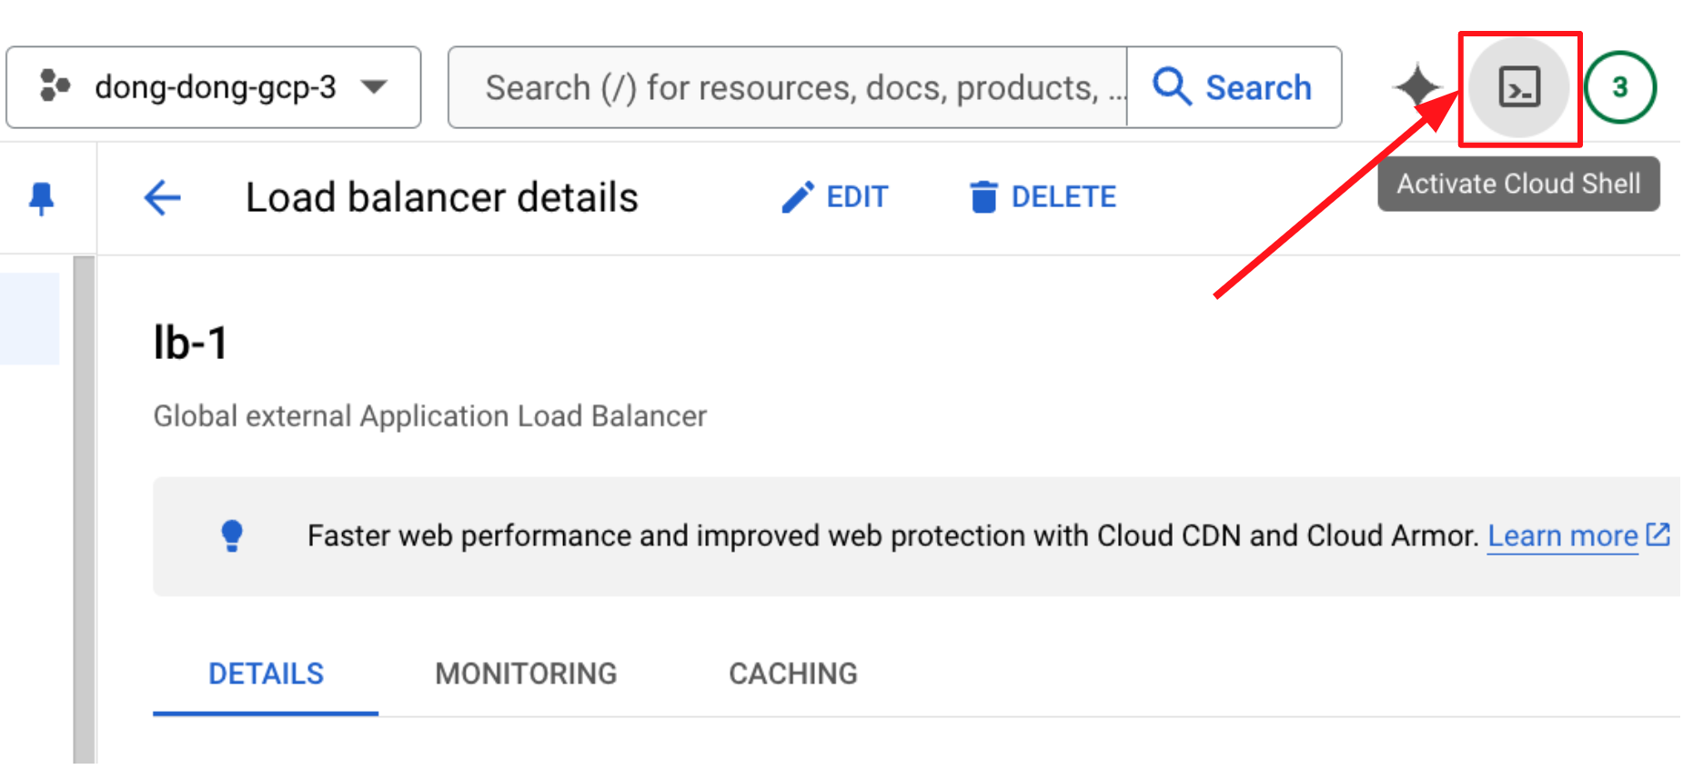
Task: Select the CACHING tab
Action: click(792, 674)
